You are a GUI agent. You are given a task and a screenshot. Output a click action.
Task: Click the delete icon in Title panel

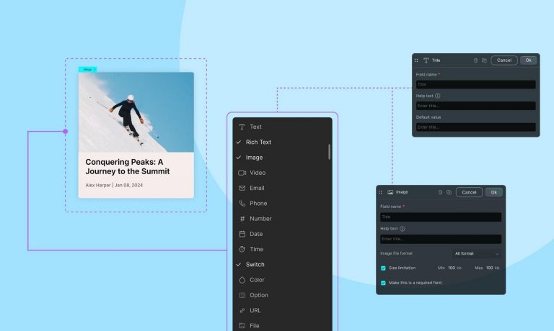(476, 60)
